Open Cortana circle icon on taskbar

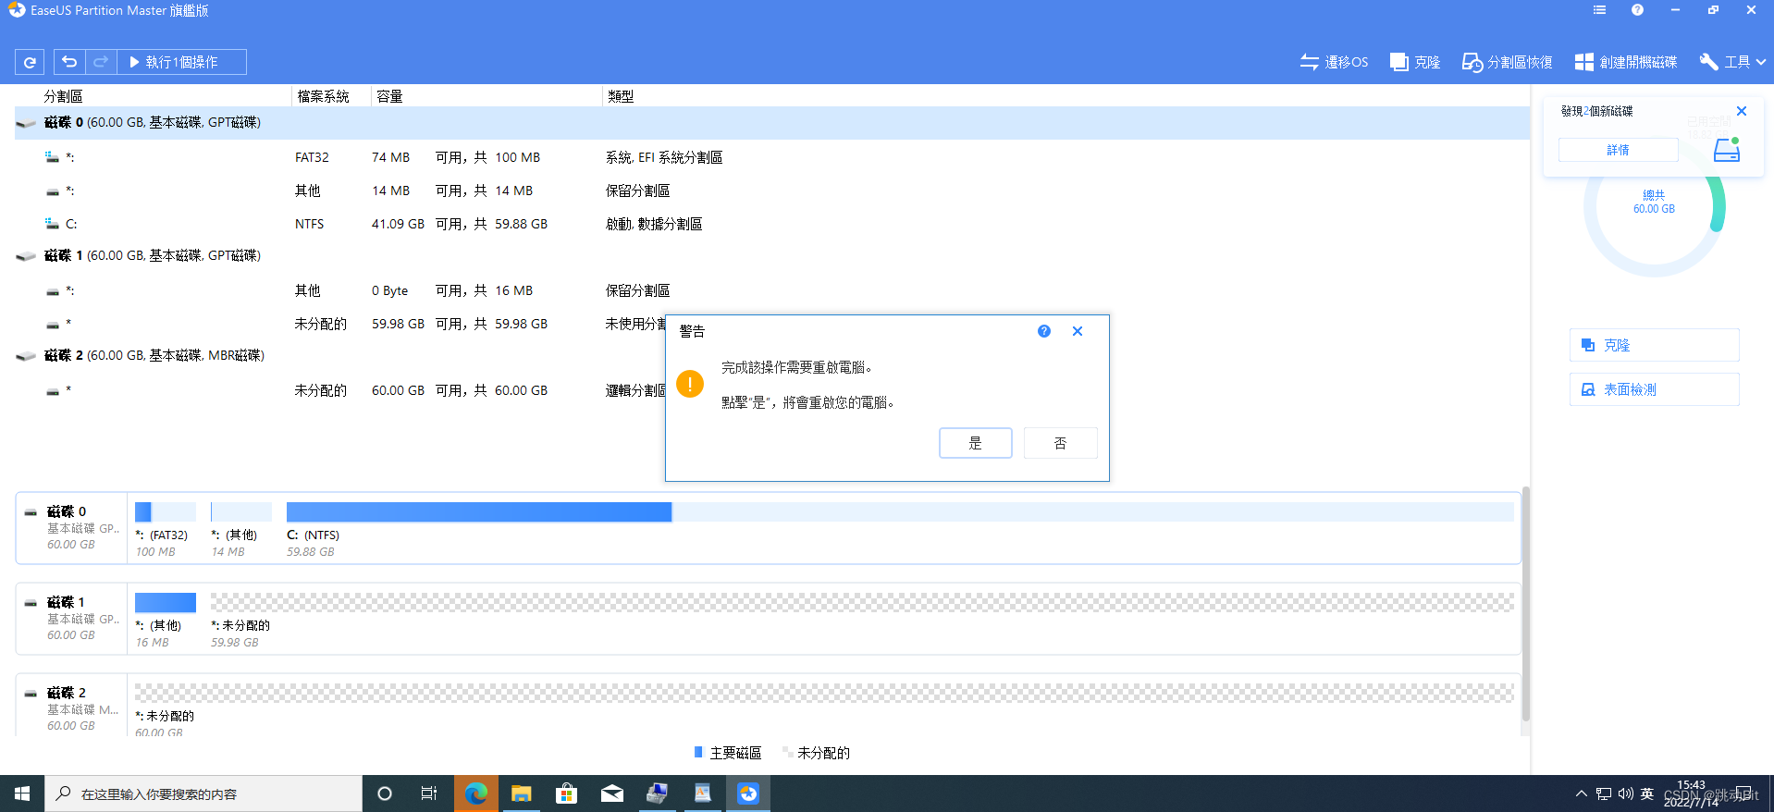(x=385, y=794)
